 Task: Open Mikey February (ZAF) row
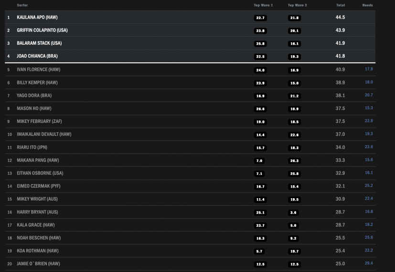(x=190, y=121)
